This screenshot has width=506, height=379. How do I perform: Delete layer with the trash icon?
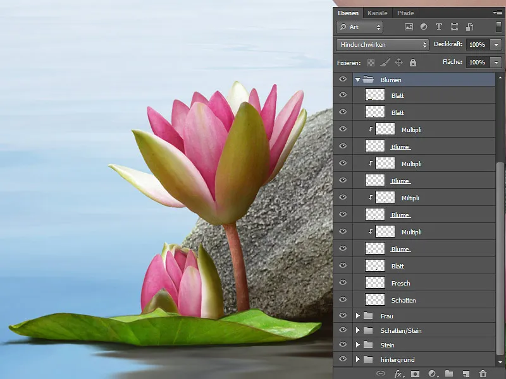(x=483, y=374)
